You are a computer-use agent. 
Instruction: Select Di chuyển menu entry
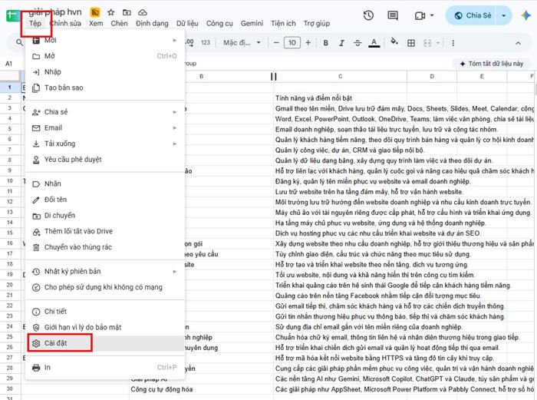coord(105,215)
